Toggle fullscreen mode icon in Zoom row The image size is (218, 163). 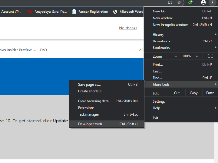click(x=210, y=56)
